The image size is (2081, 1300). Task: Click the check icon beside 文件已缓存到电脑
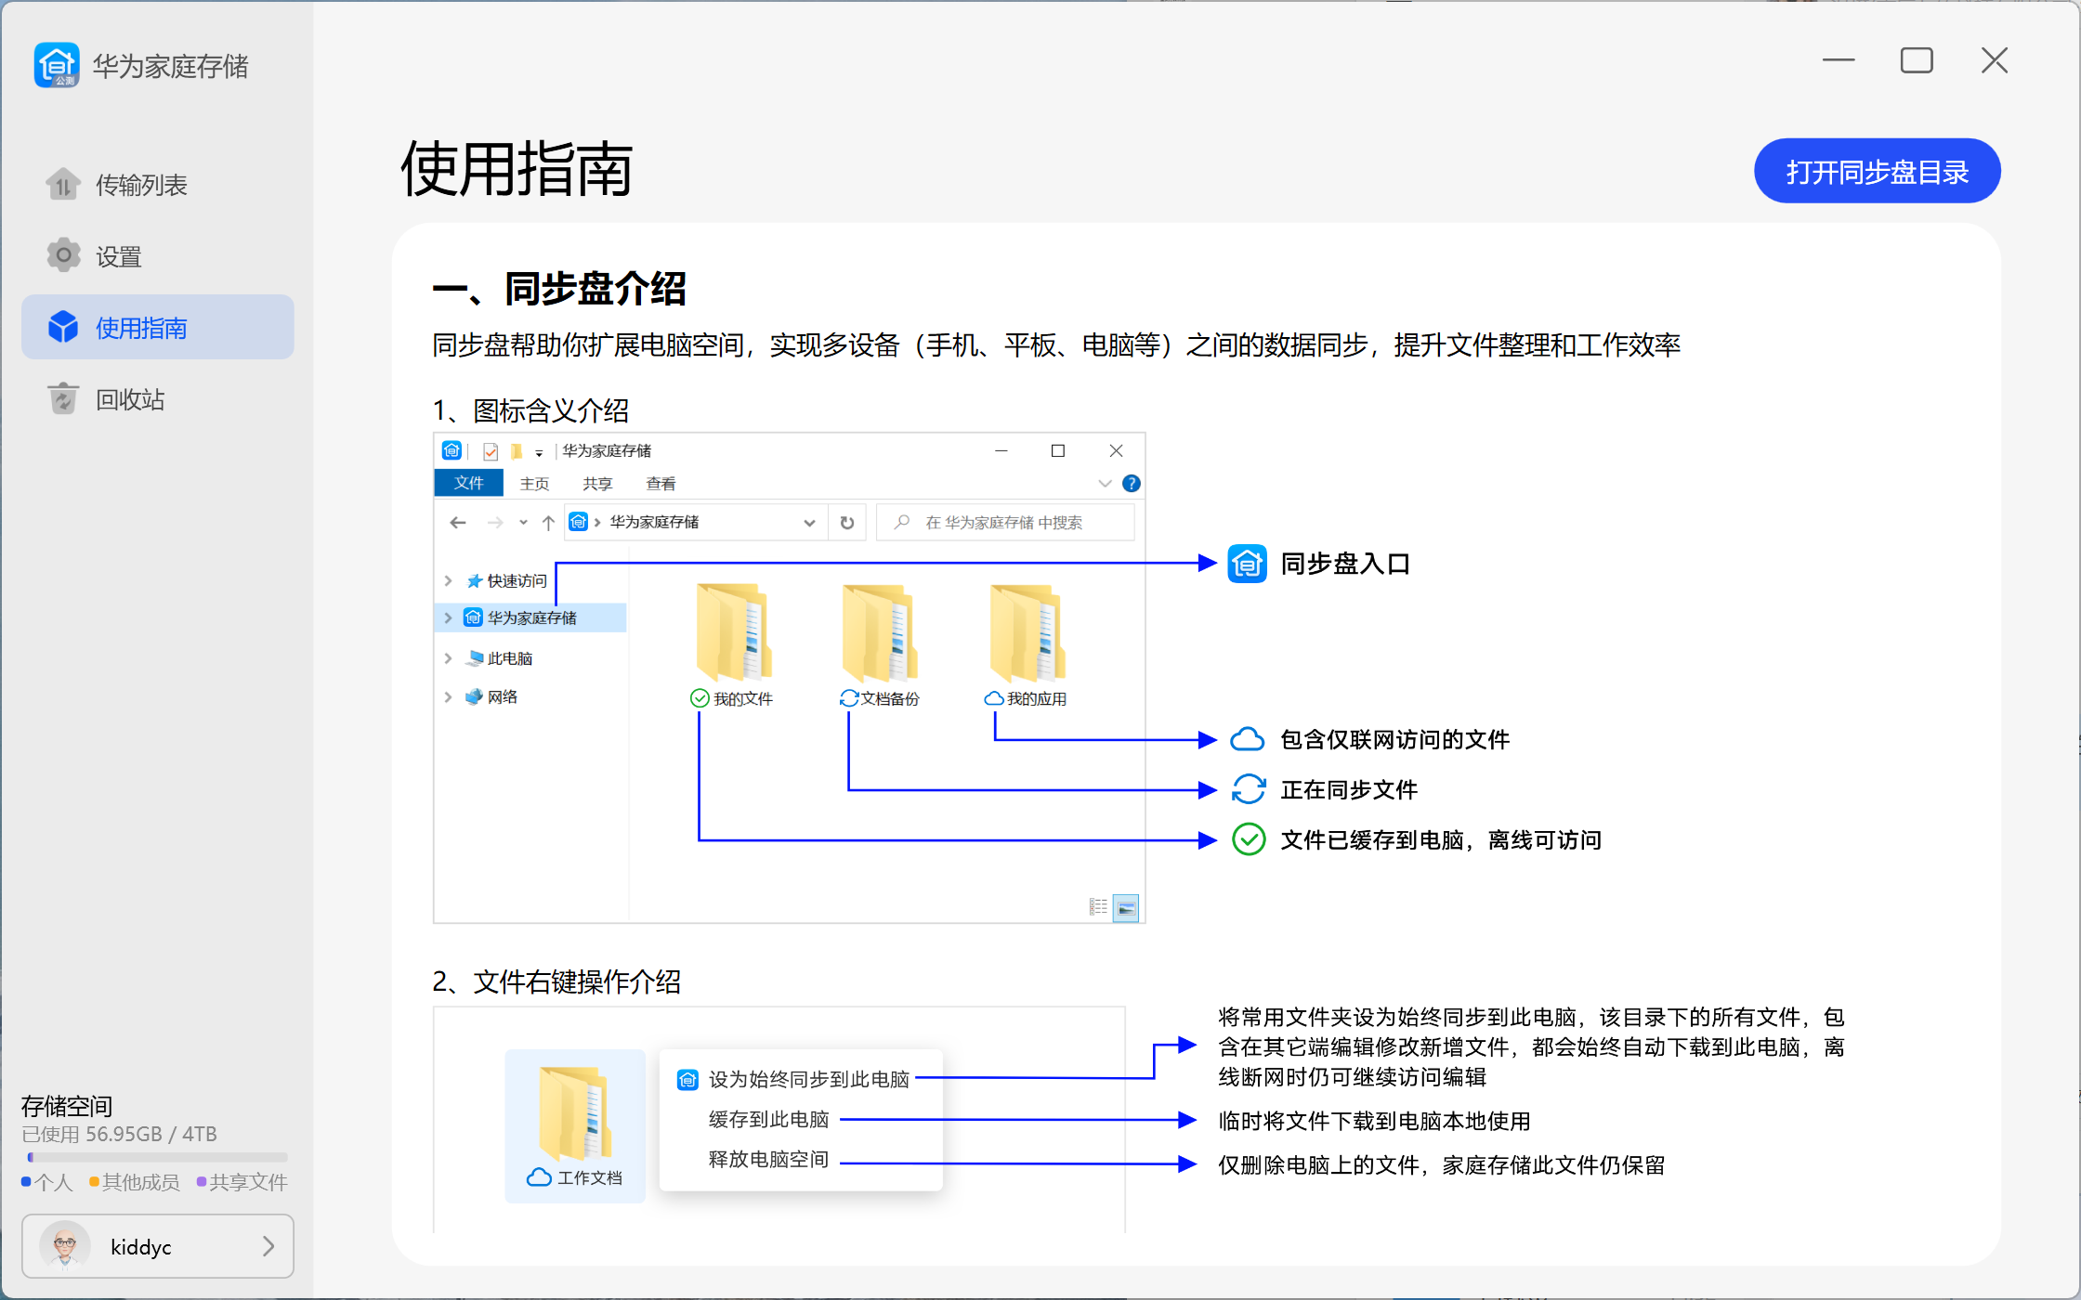pos(1249,839)
